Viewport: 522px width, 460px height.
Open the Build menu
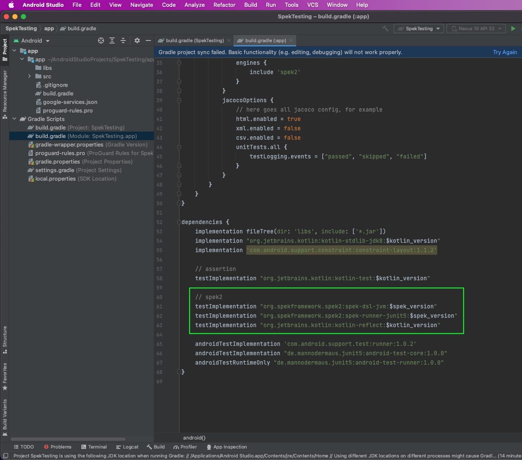[251, 5]
